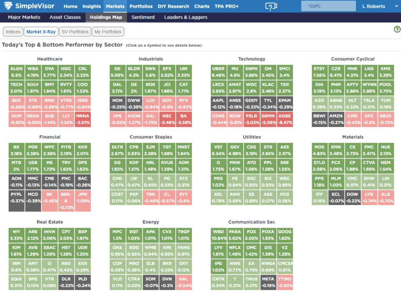Click the ALB tile showing -0.75%

click(386, 198)
